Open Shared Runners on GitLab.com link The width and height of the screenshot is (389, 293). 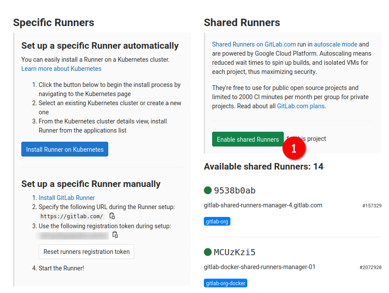254,44
